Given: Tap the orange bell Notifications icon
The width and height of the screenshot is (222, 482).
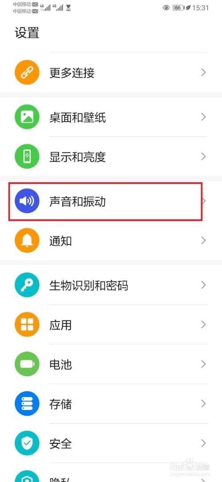Looking at the screenshot, I should [27, 241].
